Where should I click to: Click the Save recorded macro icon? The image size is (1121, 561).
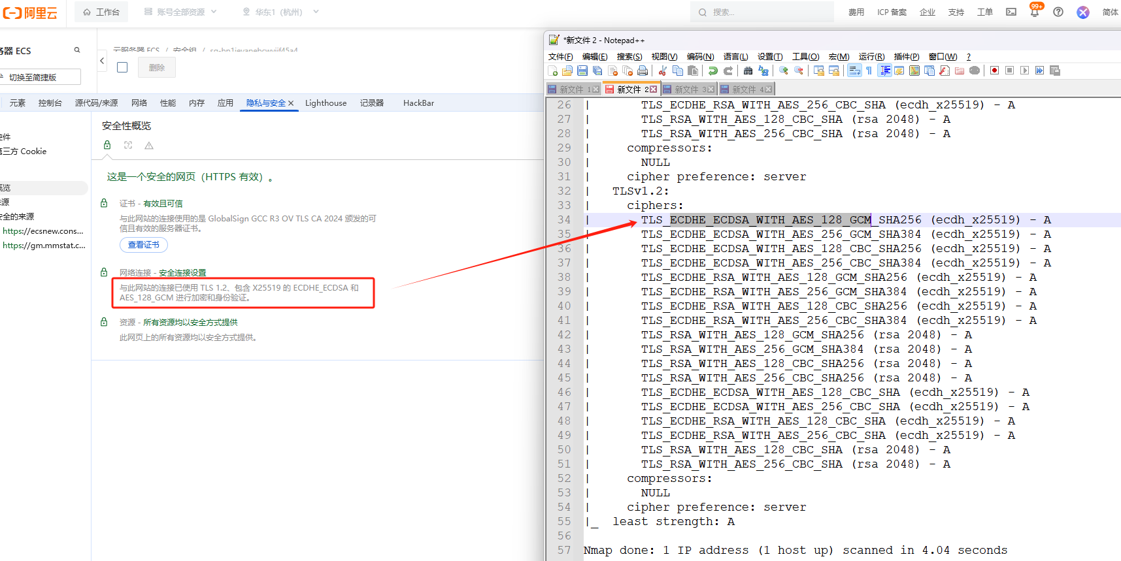click(x=1054, y=71)
